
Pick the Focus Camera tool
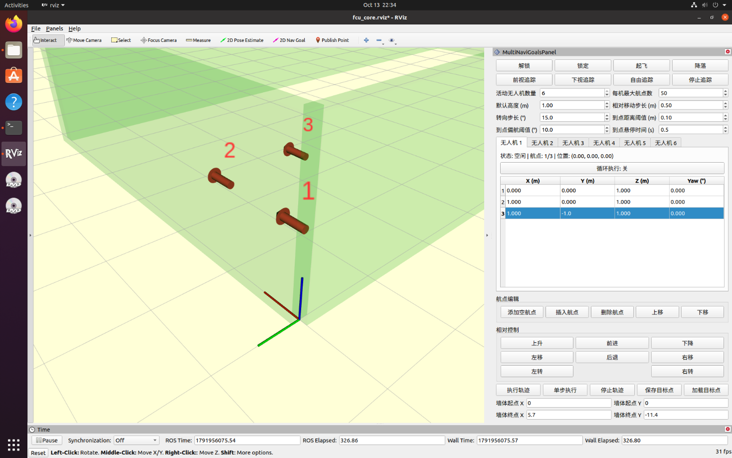[x=159, y=40]
